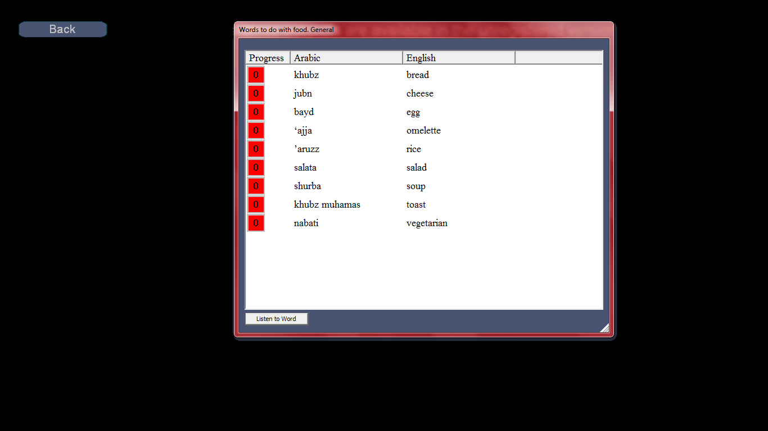
Task: Click the English word bread
Action: click(x=418, y=75)
